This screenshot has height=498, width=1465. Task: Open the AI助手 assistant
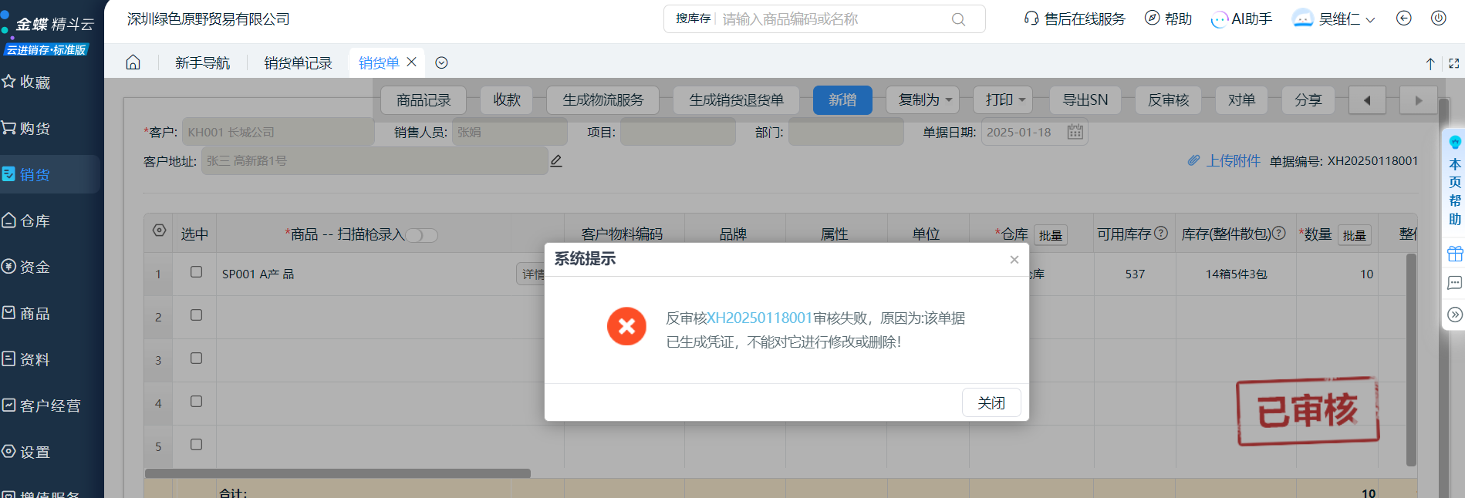click(x=1241, y=19)
